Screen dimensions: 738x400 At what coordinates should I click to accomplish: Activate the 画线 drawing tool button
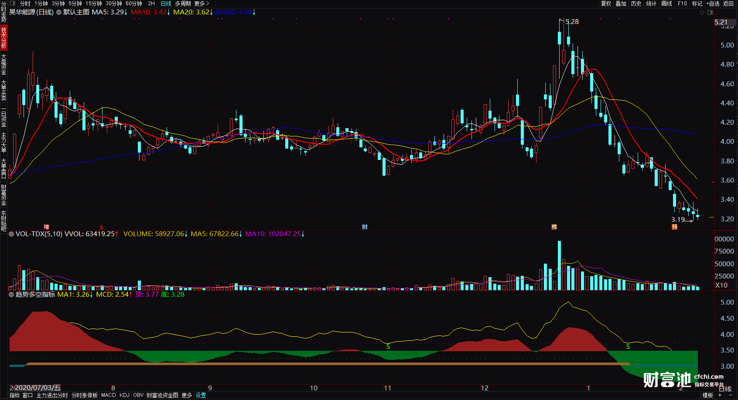coord(666,3)
